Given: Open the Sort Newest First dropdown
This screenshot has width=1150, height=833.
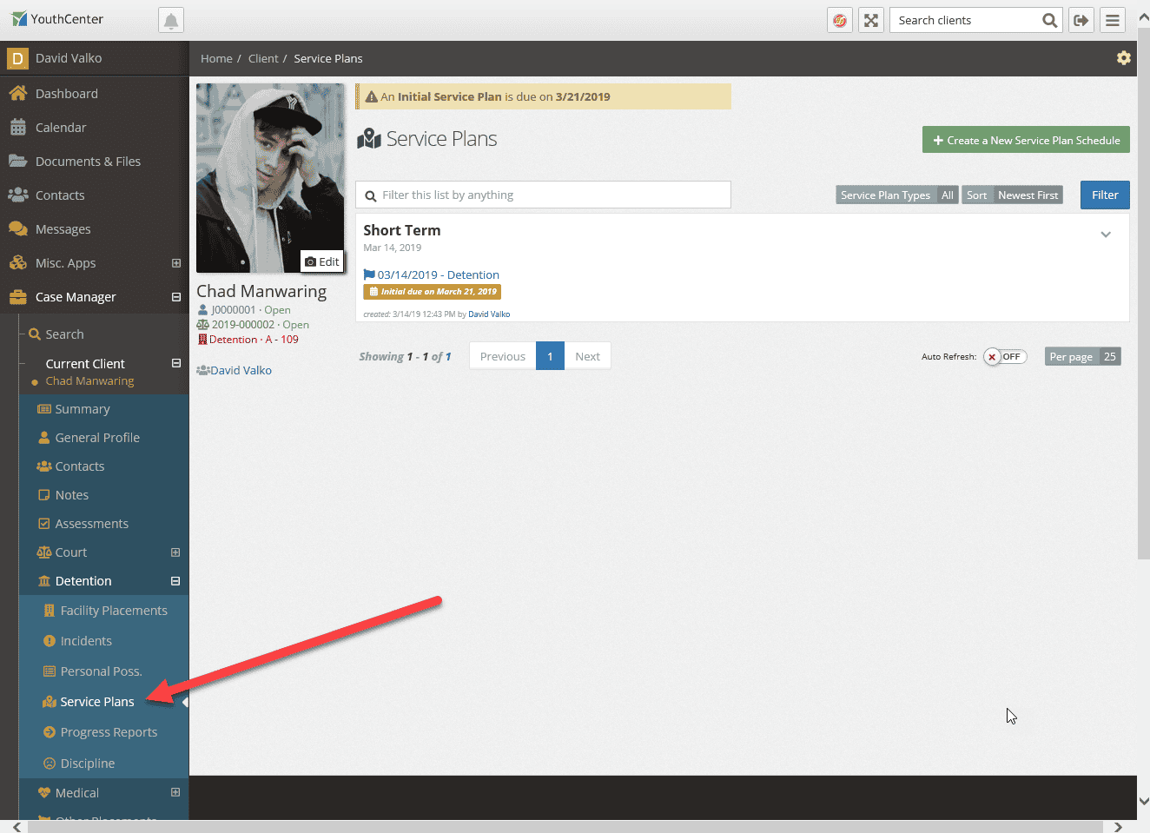Looking at the screenshot, I should click(1013, 195).
